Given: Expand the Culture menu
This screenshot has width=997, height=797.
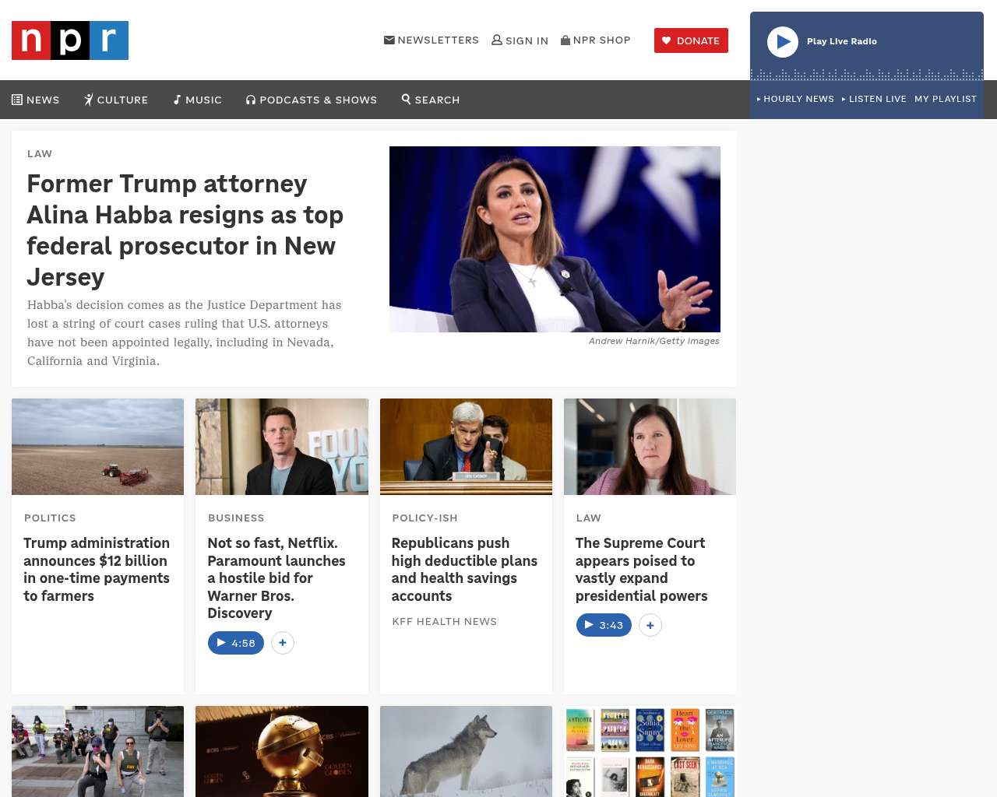Looking at the screenshot, I should [116, 100].
